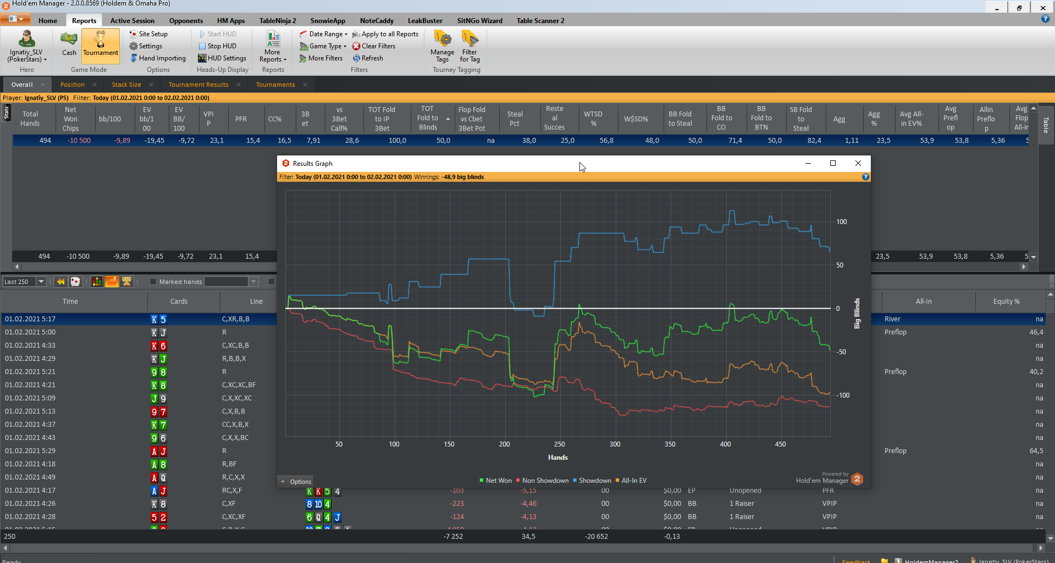Viewport: 1055px width, 563px height.
Task: Open Results Graph help icon
Action: point(865,177)
